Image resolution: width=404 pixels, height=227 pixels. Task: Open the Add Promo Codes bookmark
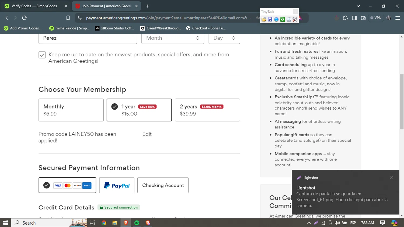click(23, 28)
